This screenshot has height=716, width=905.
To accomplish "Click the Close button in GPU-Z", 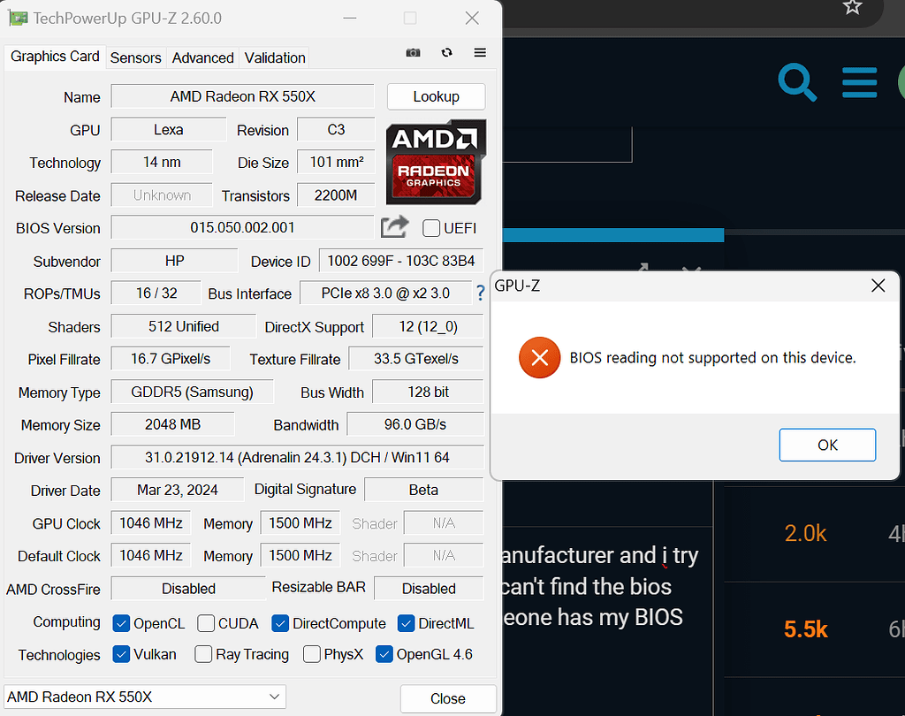I will [448, 698].
